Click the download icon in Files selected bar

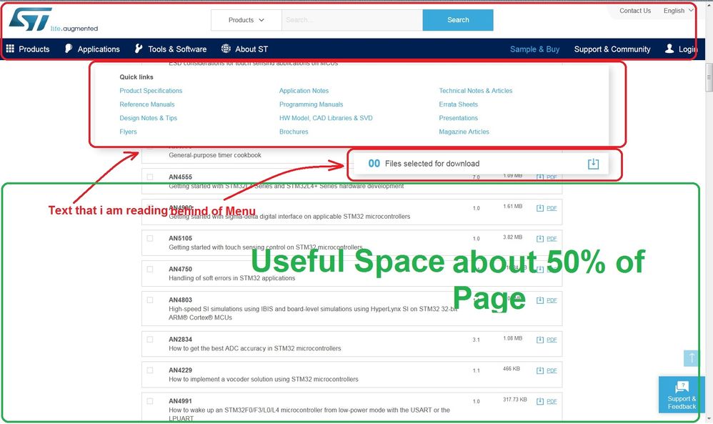(594, 164)
